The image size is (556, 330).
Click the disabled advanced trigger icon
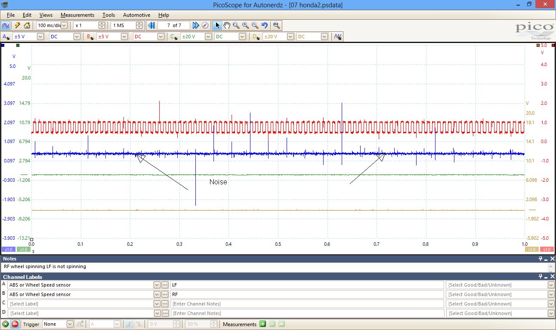80,324
